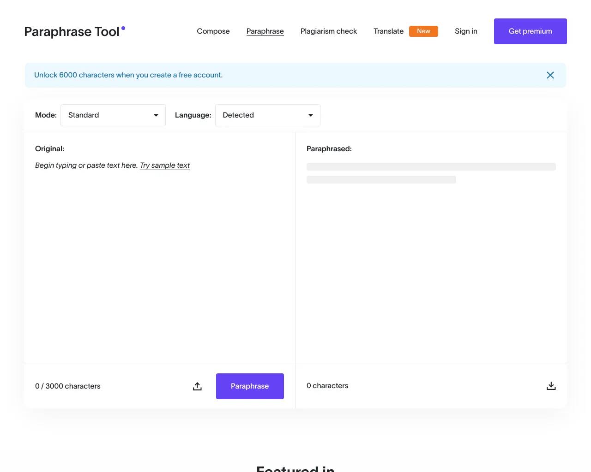Click the Paraphrased: label
Viewport: 591px width, 472px height.
point(329,149)
